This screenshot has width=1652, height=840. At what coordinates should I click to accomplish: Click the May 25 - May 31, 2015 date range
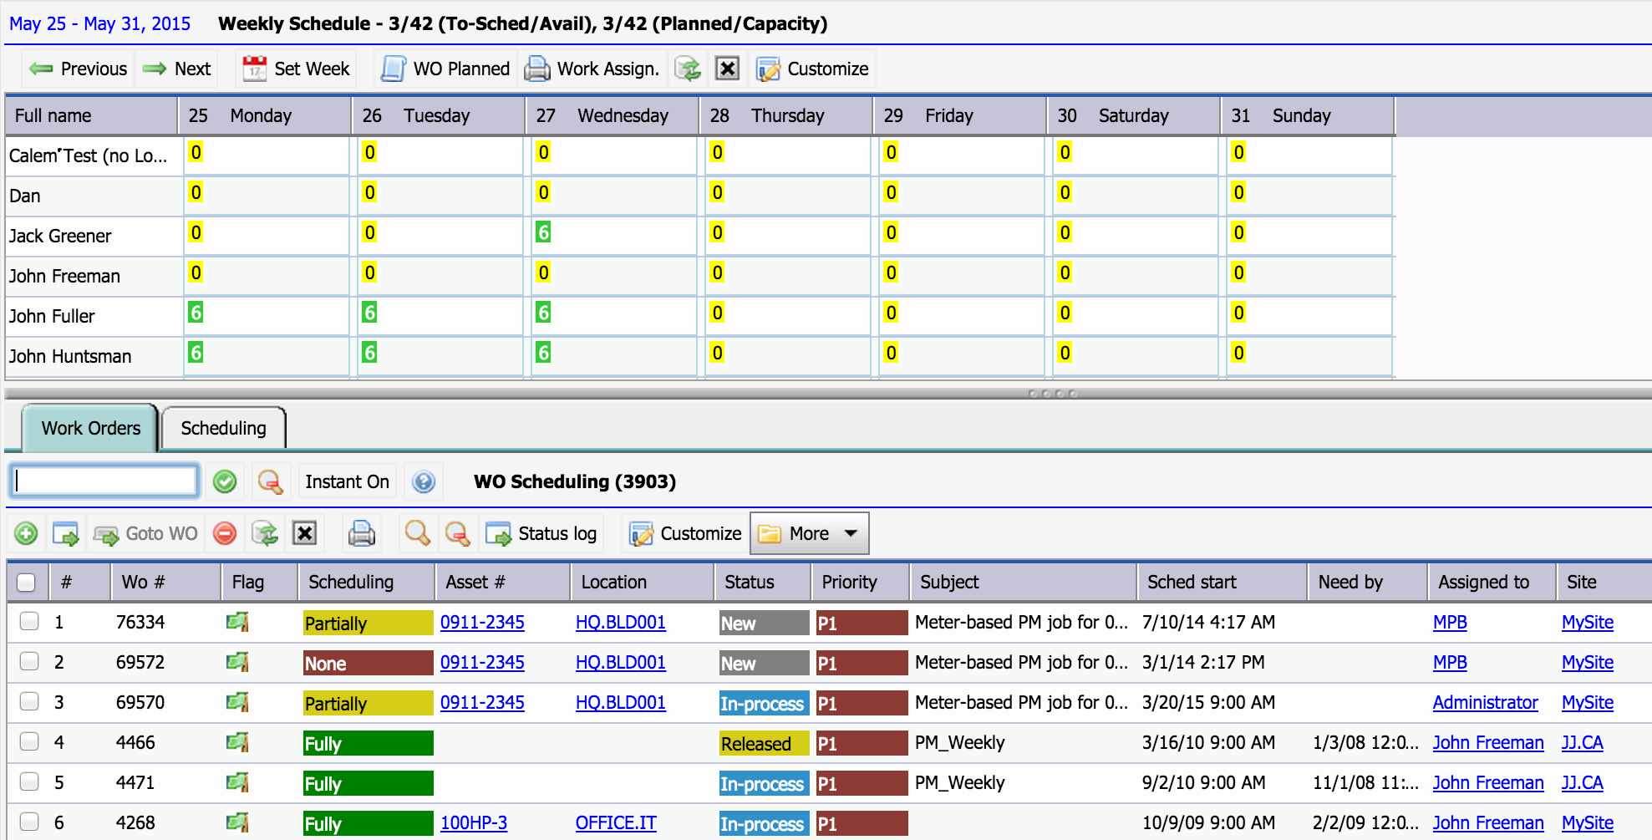(x=100, y=23)
